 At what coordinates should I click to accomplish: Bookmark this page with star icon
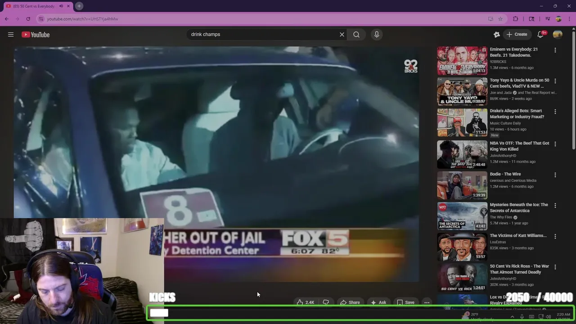[500, 19]
